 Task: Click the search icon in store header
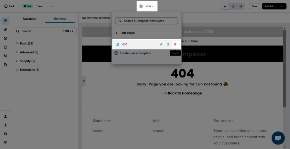(260, 53)
